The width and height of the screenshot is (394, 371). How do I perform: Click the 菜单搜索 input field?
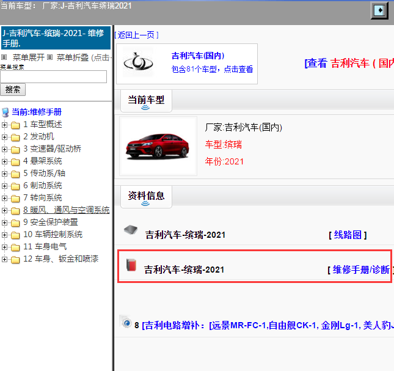53,76
